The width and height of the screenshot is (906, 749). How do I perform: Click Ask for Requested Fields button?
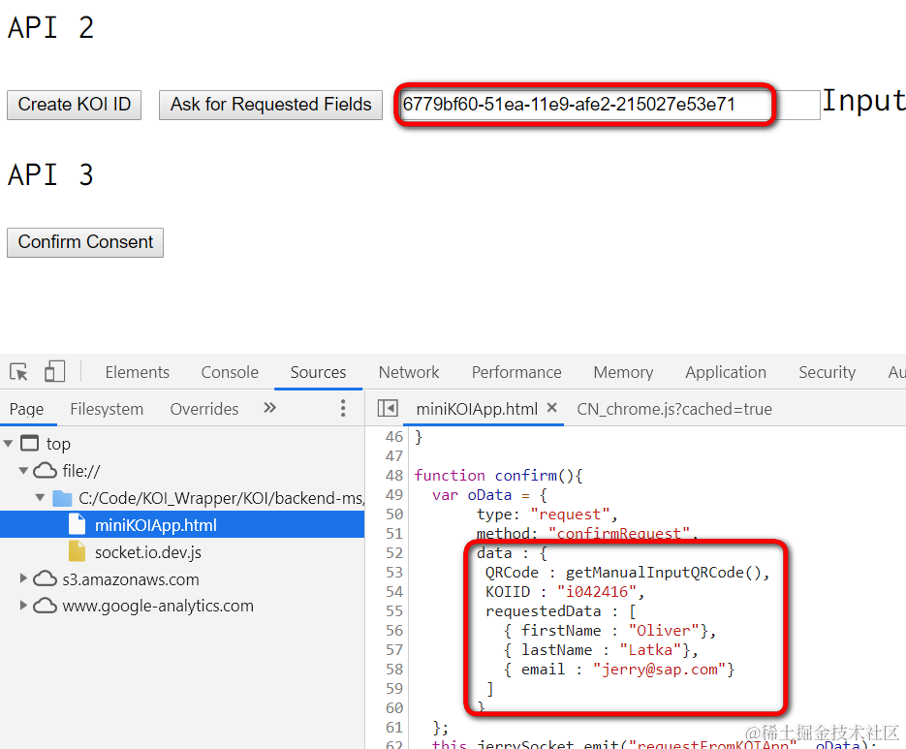pyautogui.click(x=270, y=105)
